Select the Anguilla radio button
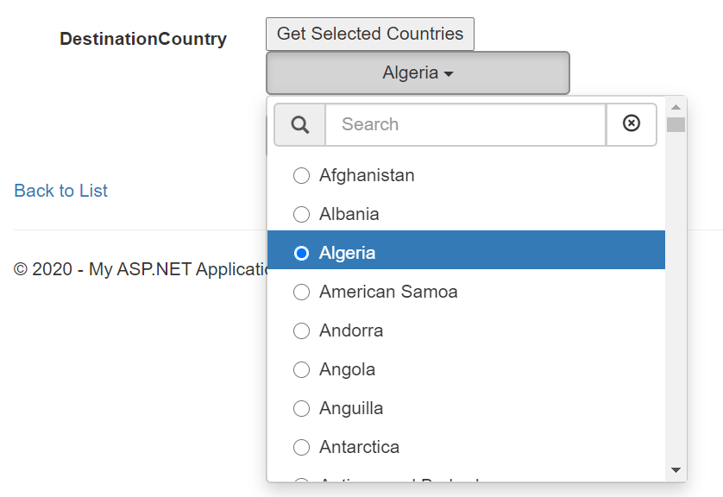 301,408
